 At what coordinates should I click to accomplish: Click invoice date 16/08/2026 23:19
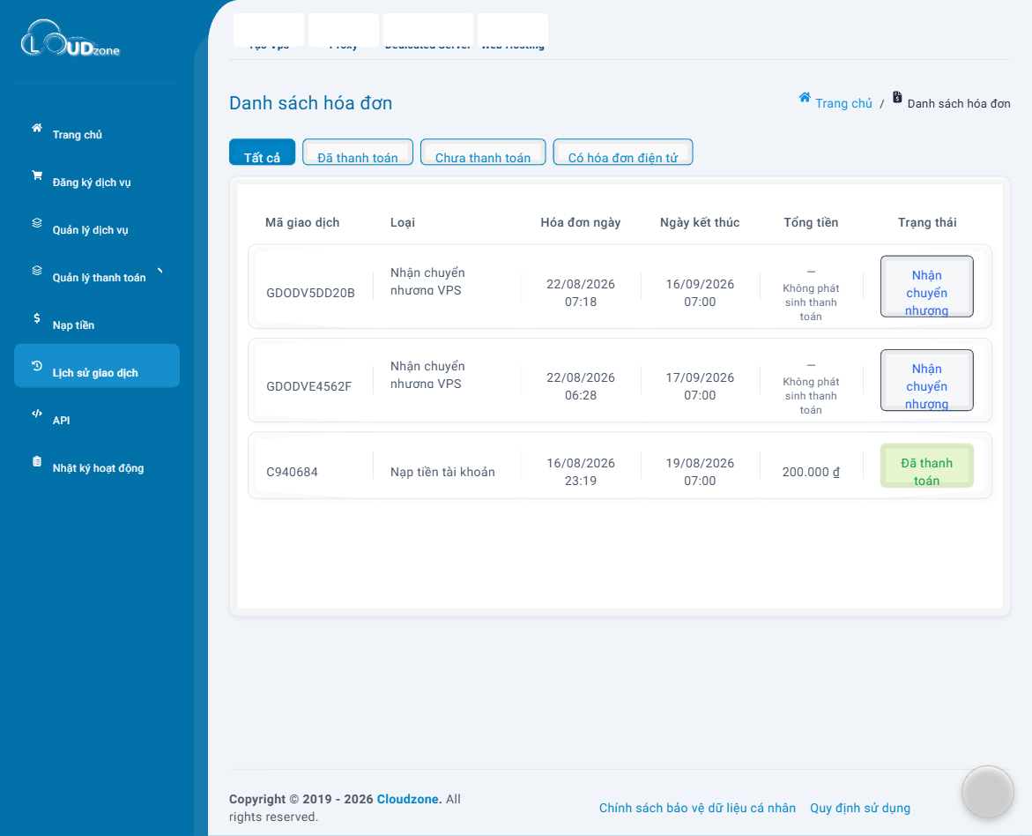coord(581,473)
